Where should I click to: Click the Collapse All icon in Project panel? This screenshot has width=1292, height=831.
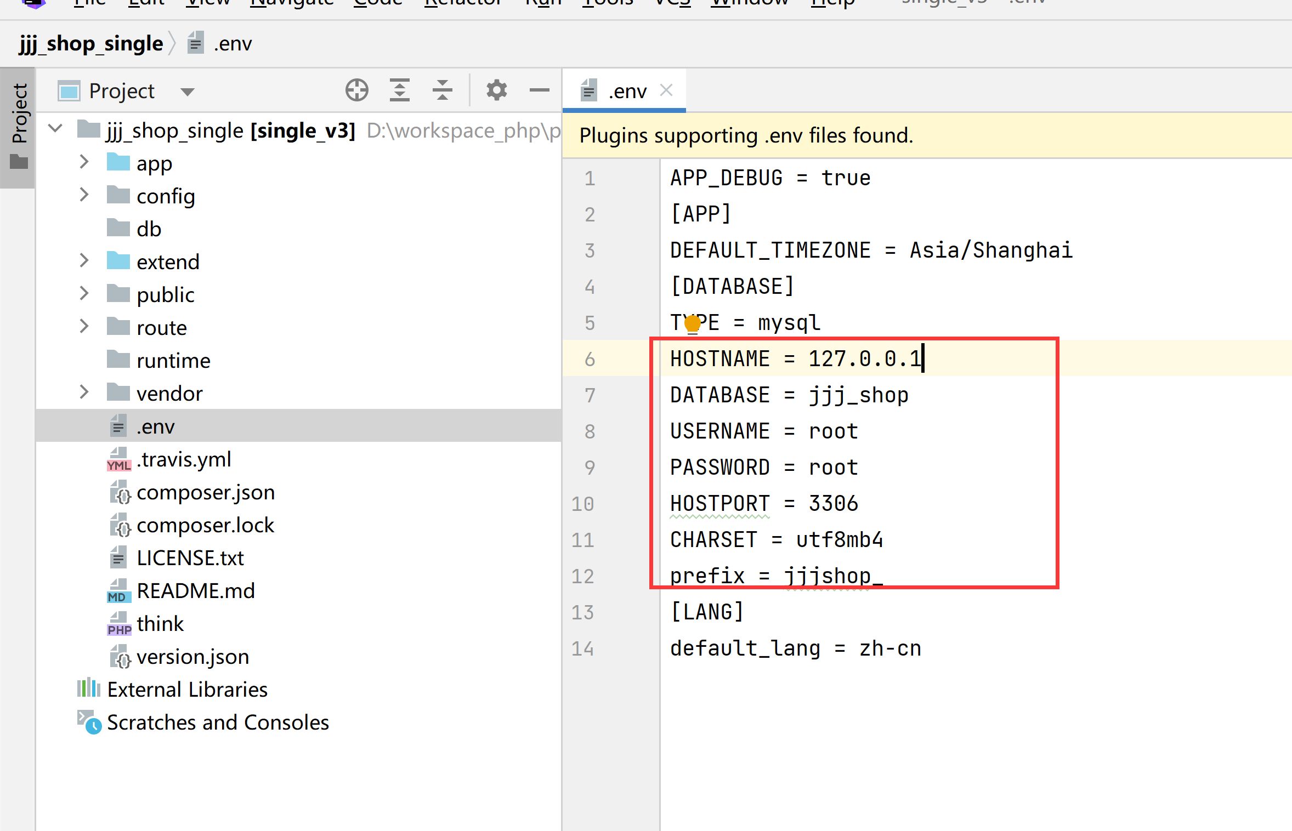click(442, 90)
